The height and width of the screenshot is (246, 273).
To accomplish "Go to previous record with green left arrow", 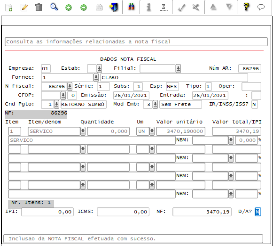I will tap(69, 8).
